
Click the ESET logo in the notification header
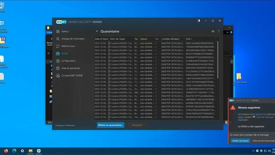(232, 100)
